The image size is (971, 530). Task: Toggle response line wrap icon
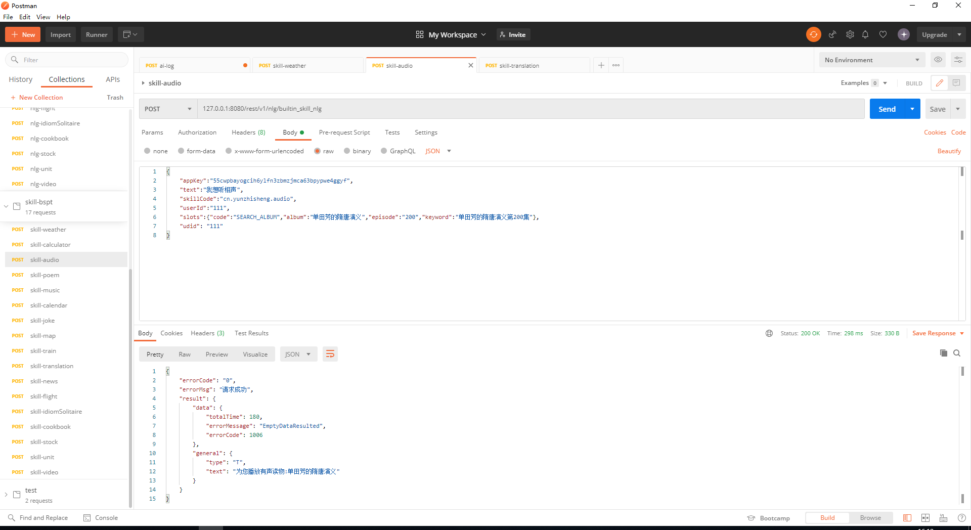[330, 354]
